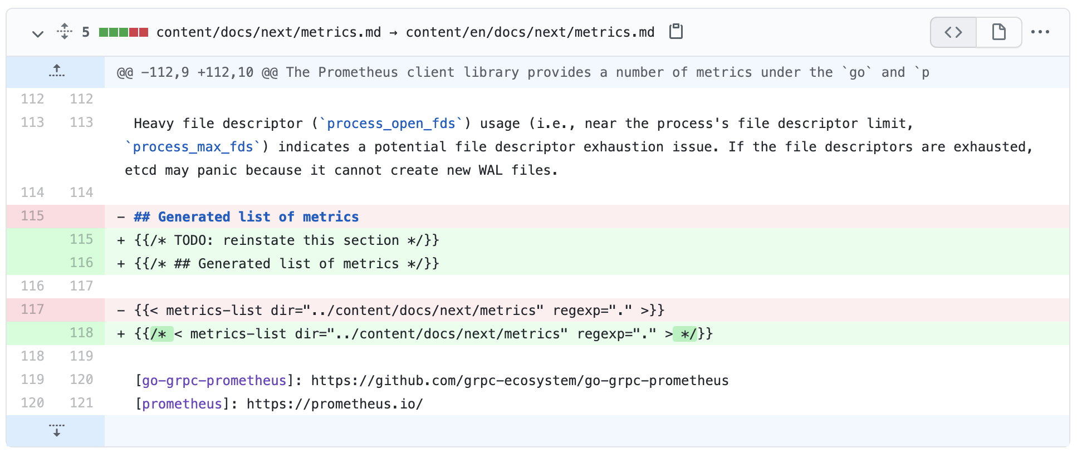
Task: Switch to rich diff document view
Action: pos(998,32)
